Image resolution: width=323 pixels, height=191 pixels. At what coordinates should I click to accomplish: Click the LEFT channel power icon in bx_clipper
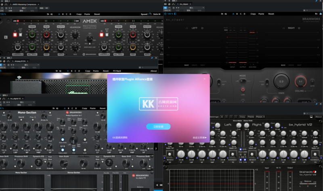[x=202, y=28]
